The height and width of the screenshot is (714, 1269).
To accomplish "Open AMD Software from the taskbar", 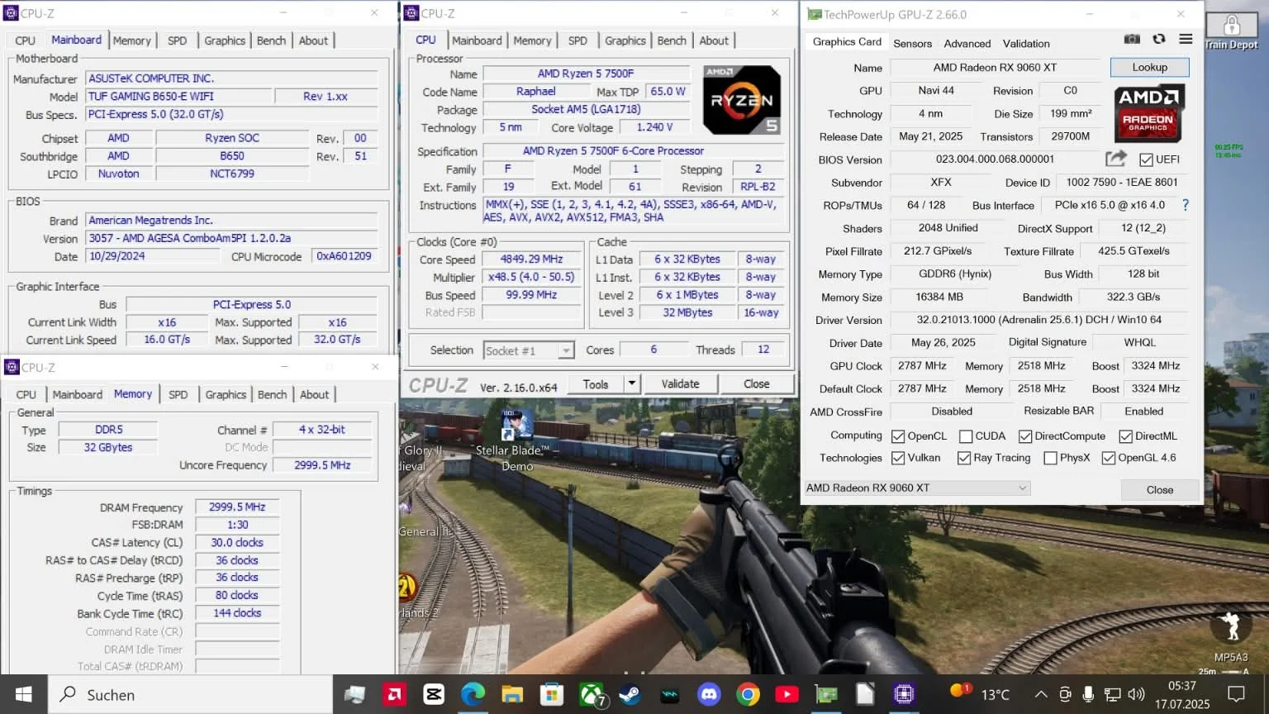I will point(394,694).
